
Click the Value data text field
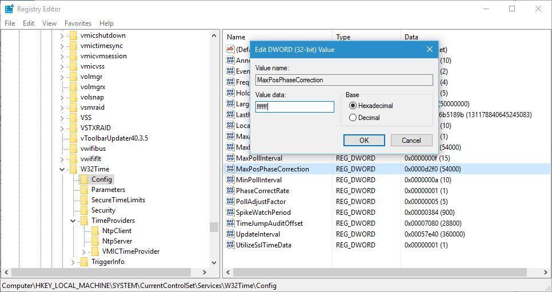coord(294,107)
